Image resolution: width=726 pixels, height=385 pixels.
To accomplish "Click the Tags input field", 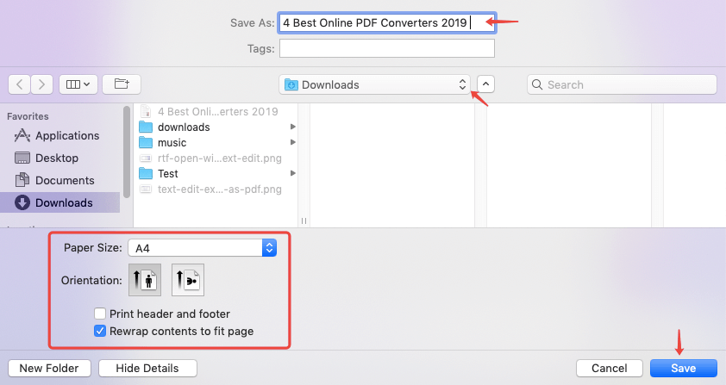I will (387, 48).
